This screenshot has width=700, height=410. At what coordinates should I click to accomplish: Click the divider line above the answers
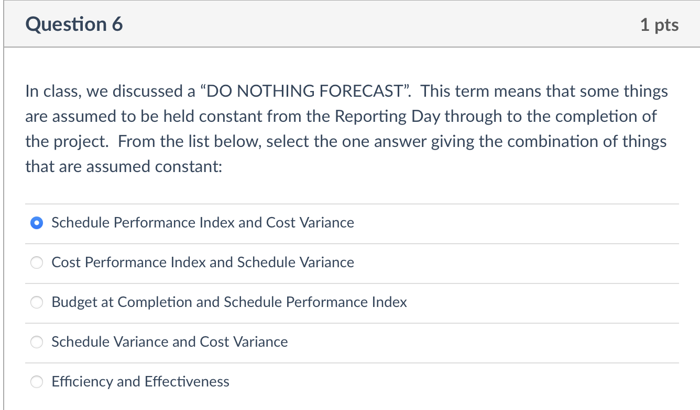click(350, 203)
